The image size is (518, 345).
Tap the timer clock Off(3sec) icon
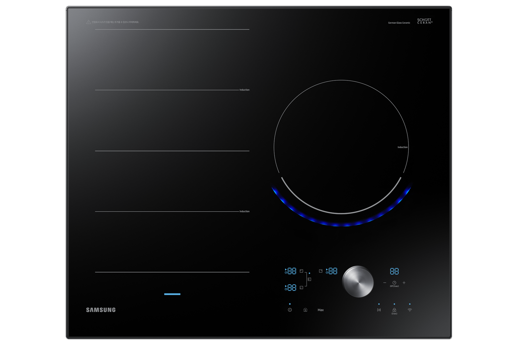pyautogui.click(x=394, y=283)
